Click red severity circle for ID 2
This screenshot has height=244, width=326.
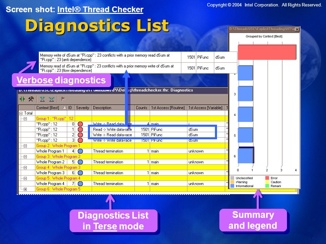(x=80, y=135)
